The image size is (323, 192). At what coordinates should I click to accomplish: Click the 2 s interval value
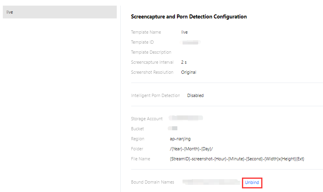184,62
